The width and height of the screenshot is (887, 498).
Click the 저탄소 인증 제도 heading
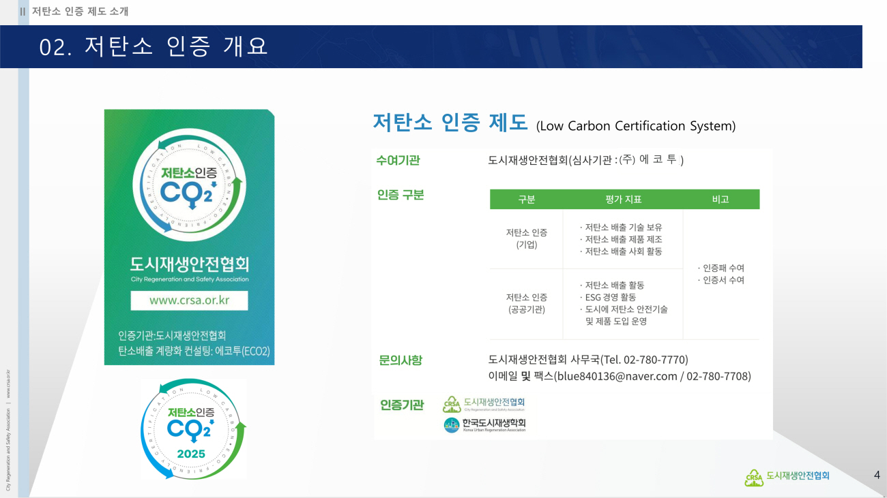coord(450,123)
